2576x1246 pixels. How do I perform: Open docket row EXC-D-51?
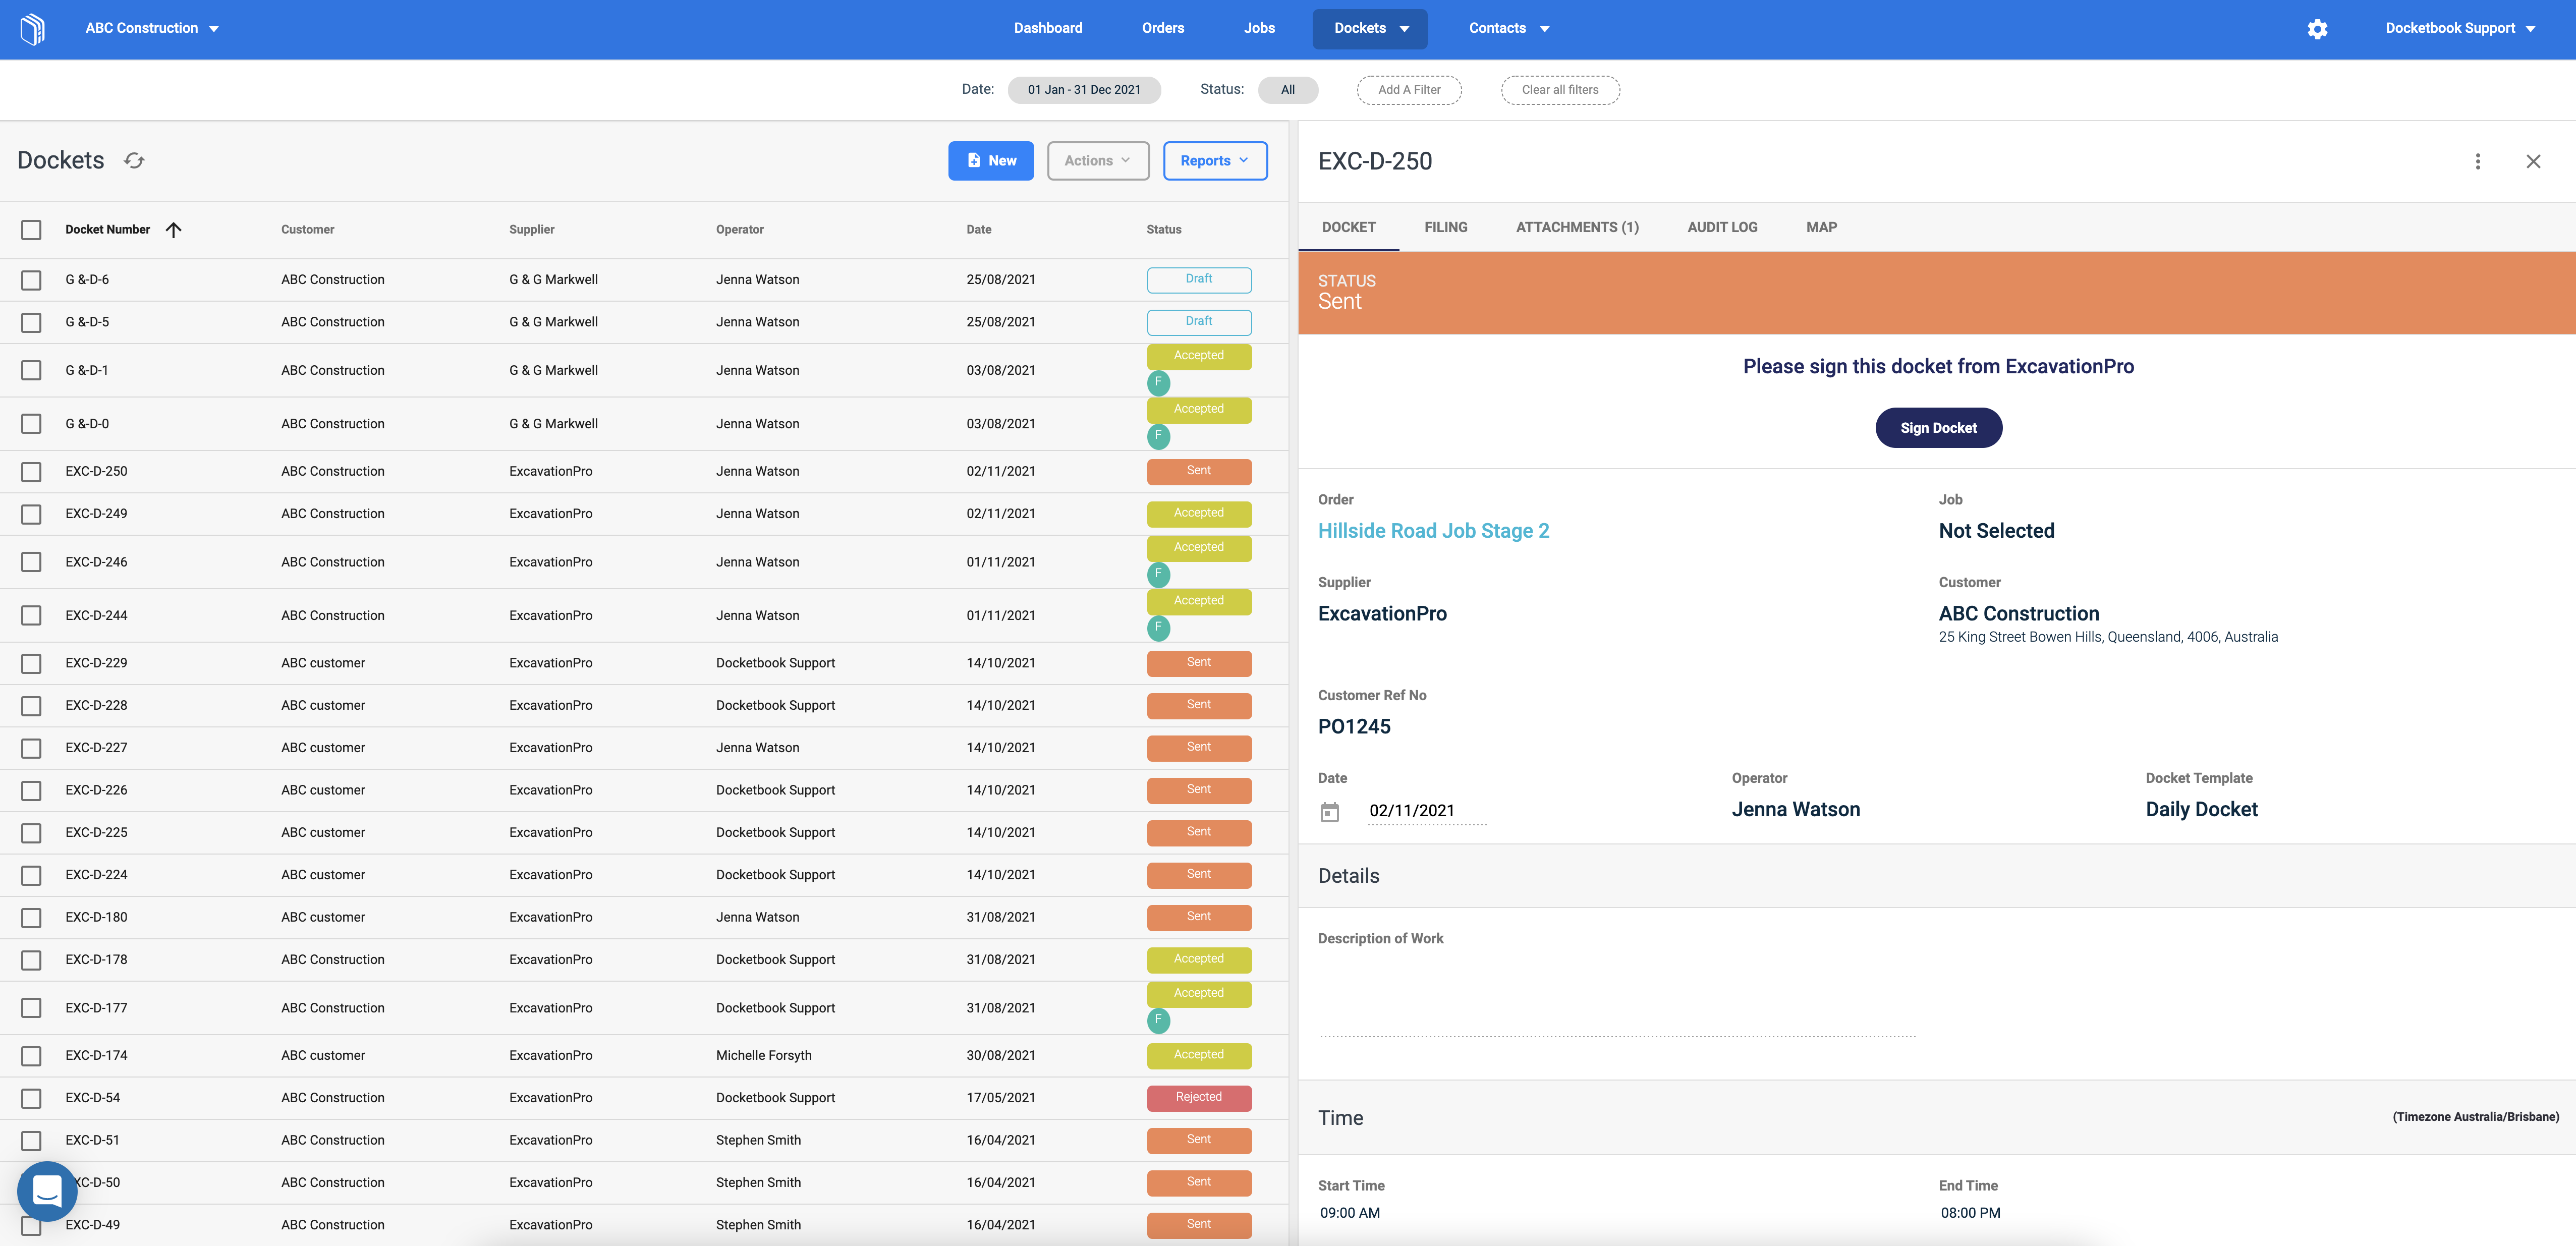[643, 1140]
